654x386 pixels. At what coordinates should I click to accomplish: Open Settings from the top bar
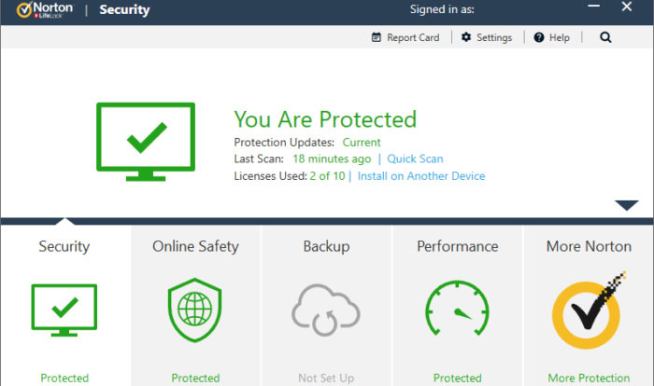pyautogui.click(x=486, y=37)
